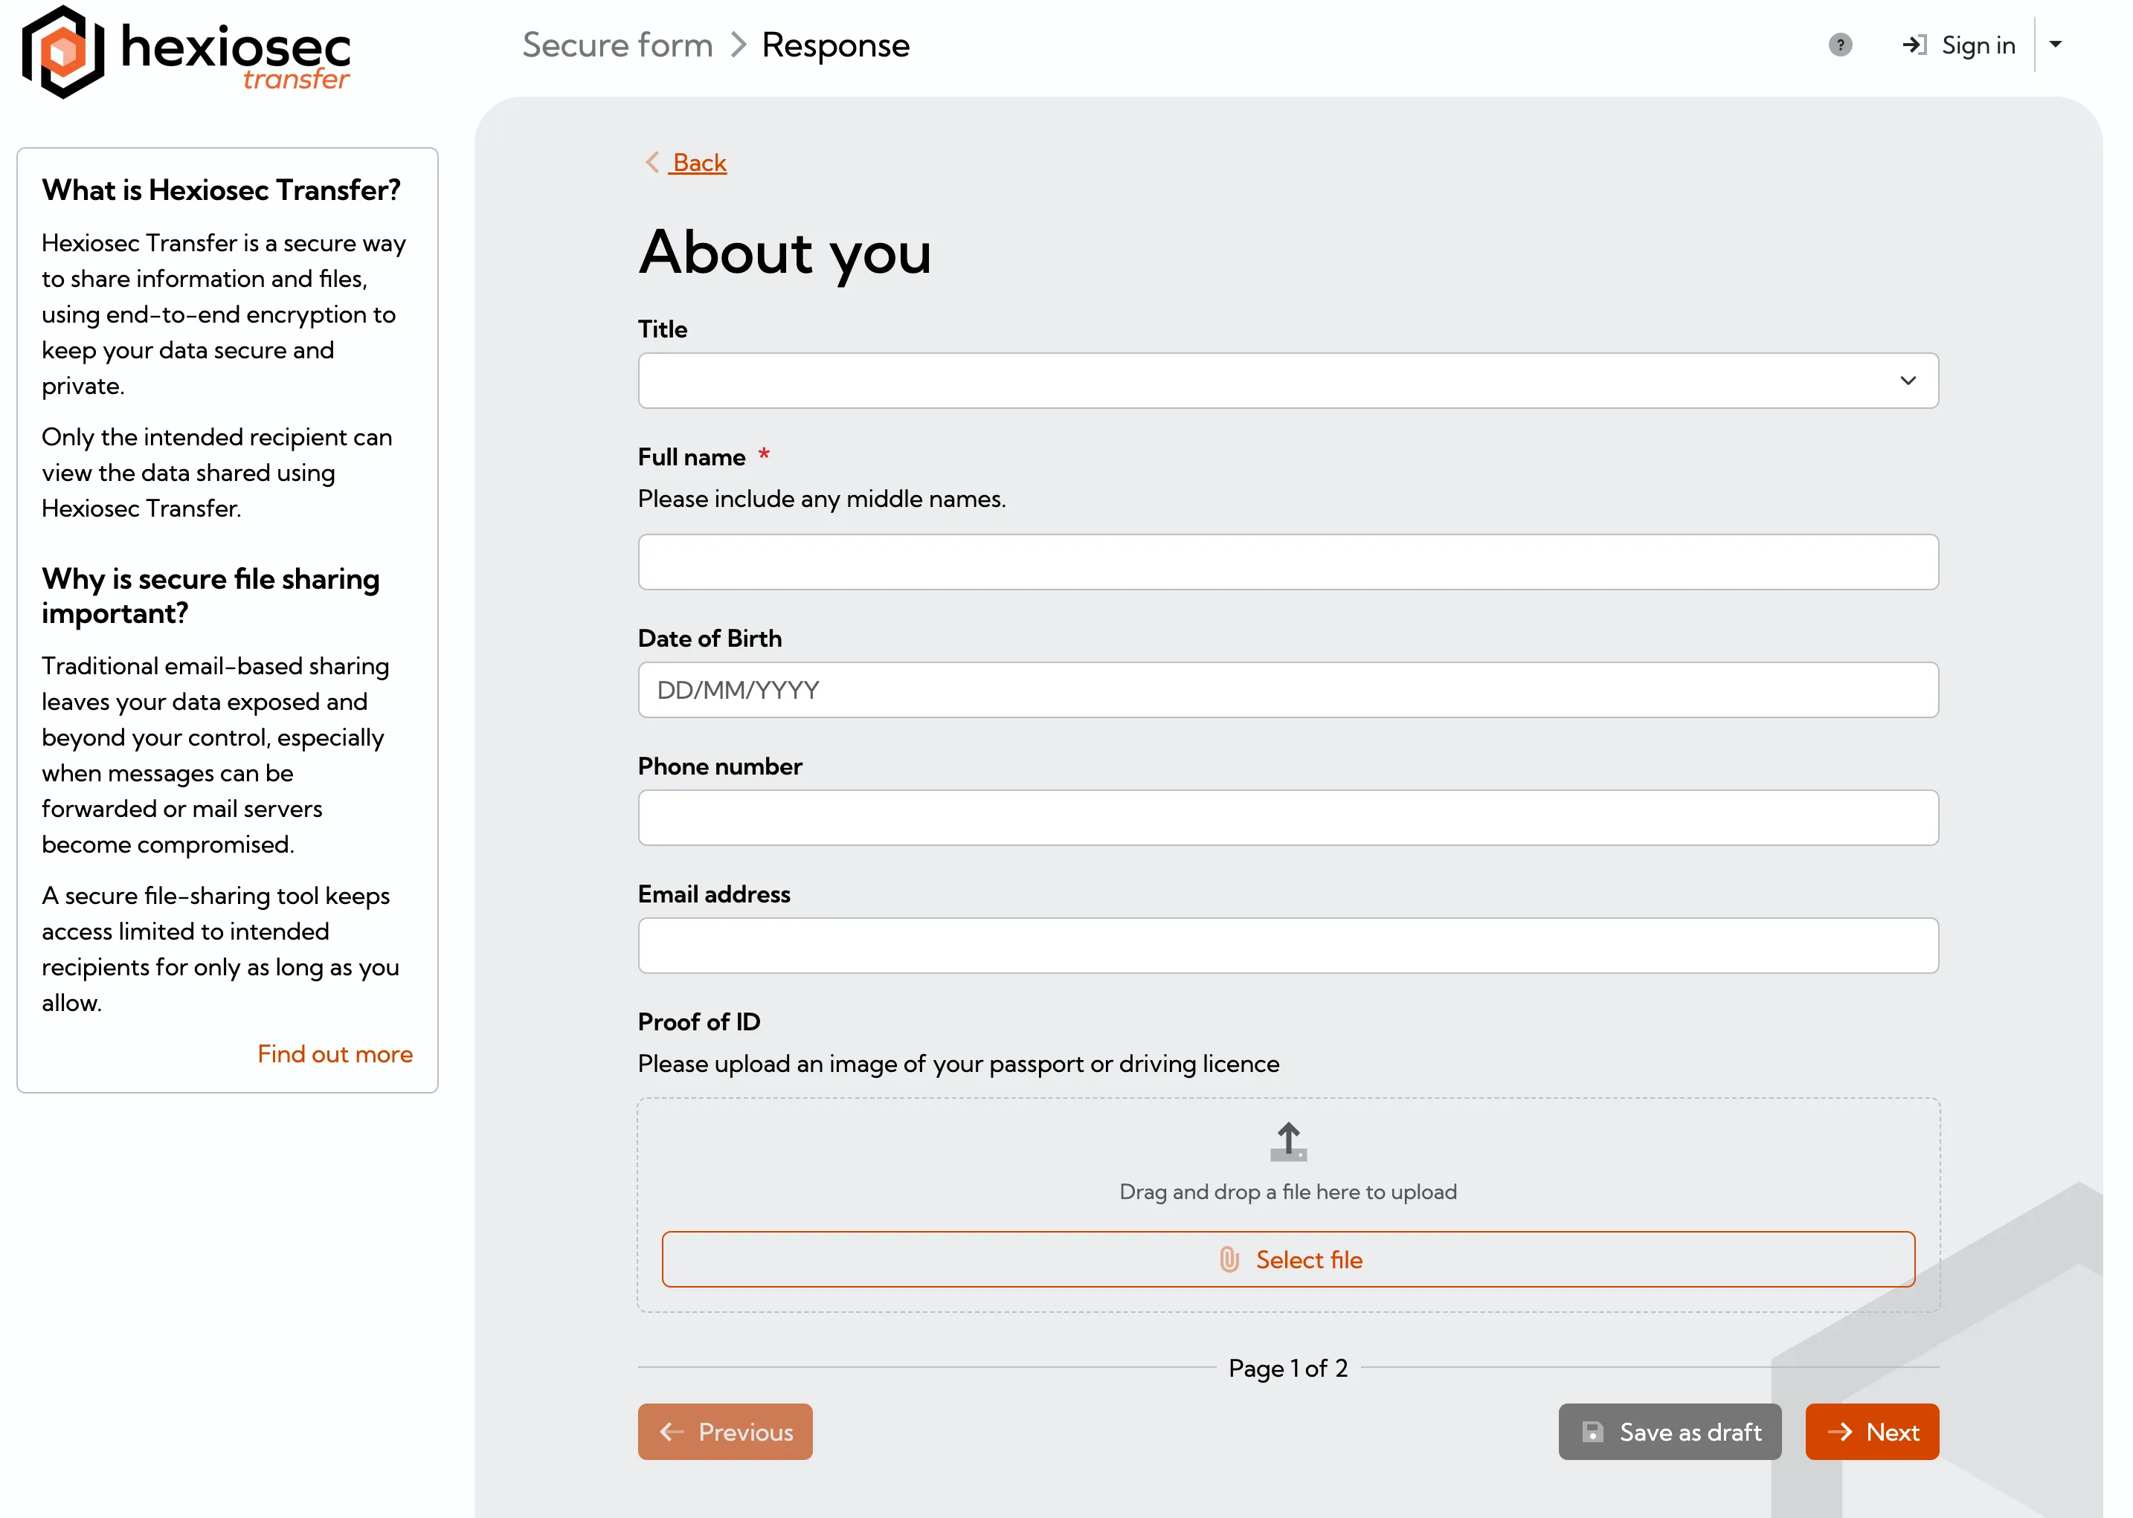Screen dimensions: 2133x1518
Task: Click the Sign in button
Action: [x=1958, y=45]
